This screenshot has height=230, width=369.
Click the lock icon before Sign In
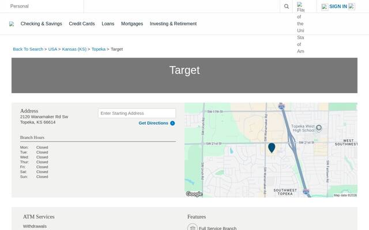click(325, 7)
